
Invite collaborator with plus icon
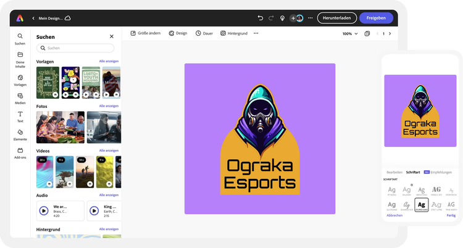click(293, 18)
